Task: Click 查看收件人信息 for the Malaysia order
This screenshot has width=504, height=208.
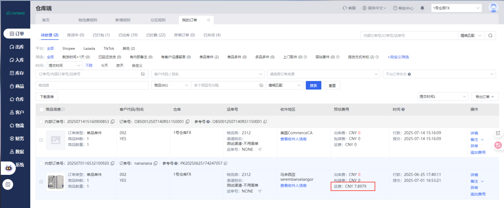Action: (x=293, y=186)
